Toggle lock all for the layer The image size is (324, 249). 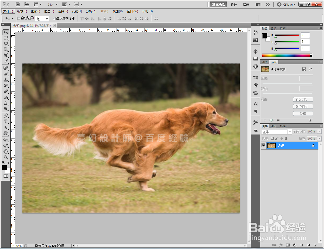[x=286, y=138]
